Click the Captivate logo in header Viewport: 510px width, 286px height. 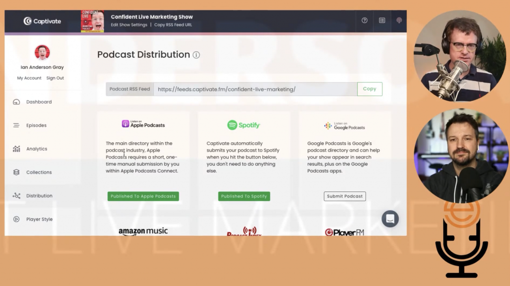(42, 21)
